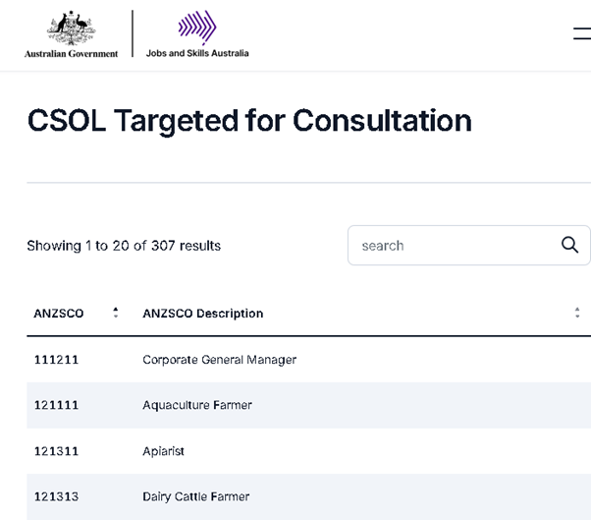Sort by ANZSCO Description arrows
This screenshot has width=591, height=520.
tap(577, 313)
